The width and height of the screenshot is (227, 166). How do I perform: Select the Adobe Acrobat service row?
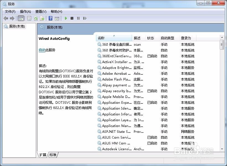pyautogui.click(x=146, y=74)
